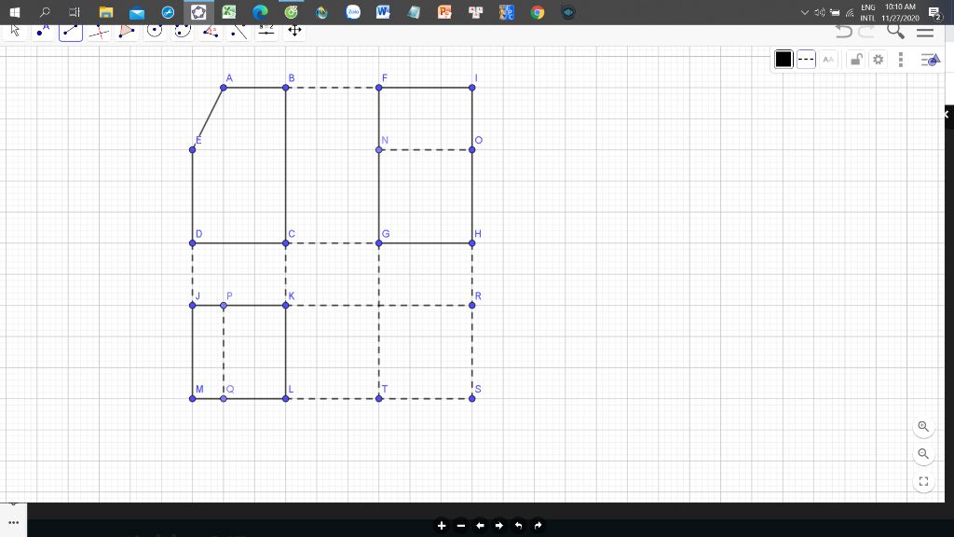Open Wi-Fi network status in tray
The height and width of the screenshot is (537, 954).
(850, 12)
